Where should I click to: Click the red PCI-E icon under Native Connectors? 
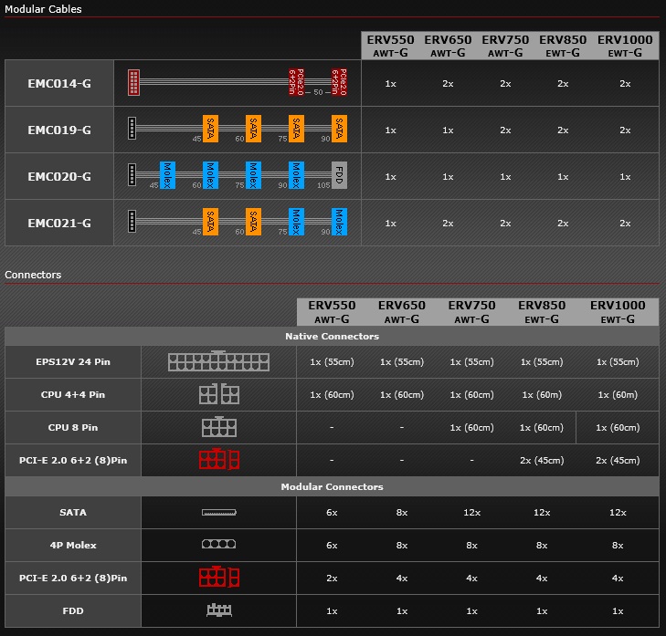218,460
